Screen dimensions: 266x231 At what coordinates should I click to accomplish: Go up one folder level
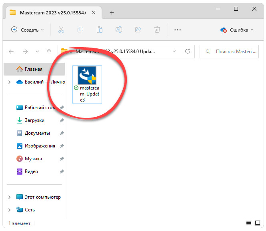pyautogui.click(x=49, y=52)
